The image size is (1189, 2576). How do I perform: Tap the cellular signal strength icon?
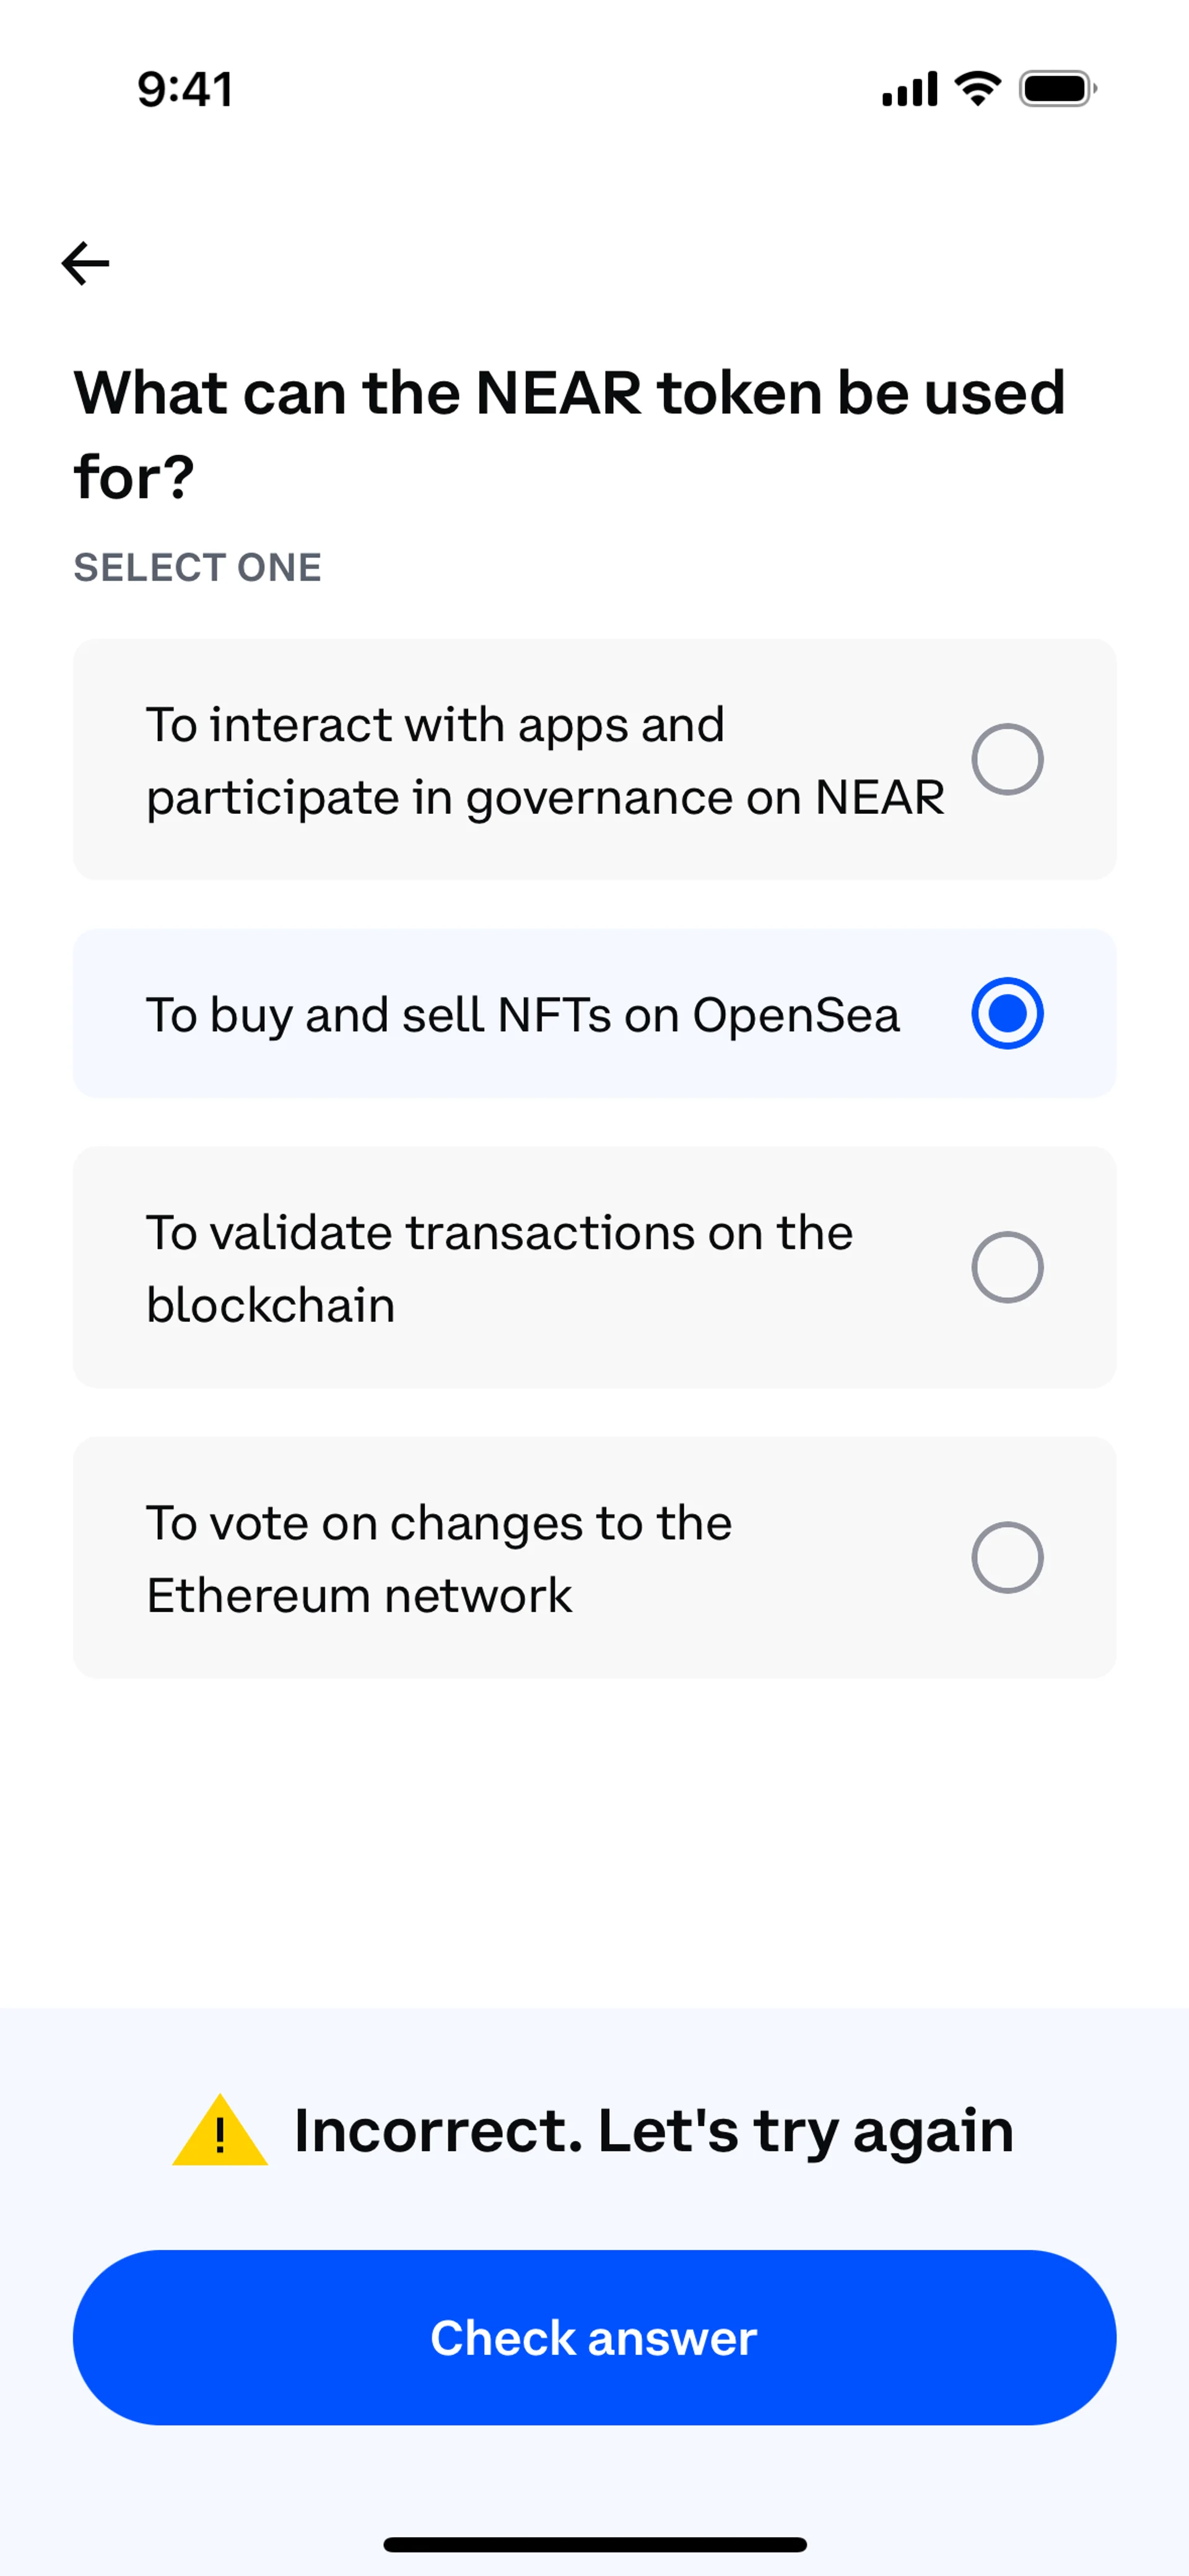pyautogui.click(x=908, y=89)
